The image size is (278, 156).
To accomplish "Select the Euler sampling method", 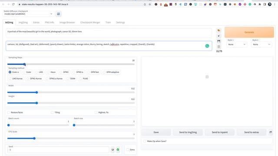I will [27, 72].
